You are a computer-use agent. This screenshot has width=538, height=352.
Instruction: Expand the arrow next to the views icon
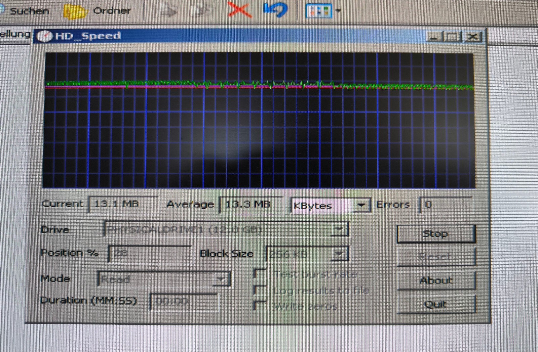click(338, 11)
